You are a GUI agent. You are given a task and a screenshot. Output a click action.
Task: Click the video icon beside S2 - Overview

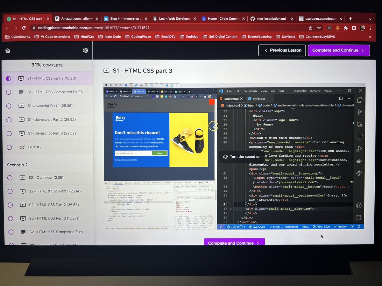click(x=22, y=178)
